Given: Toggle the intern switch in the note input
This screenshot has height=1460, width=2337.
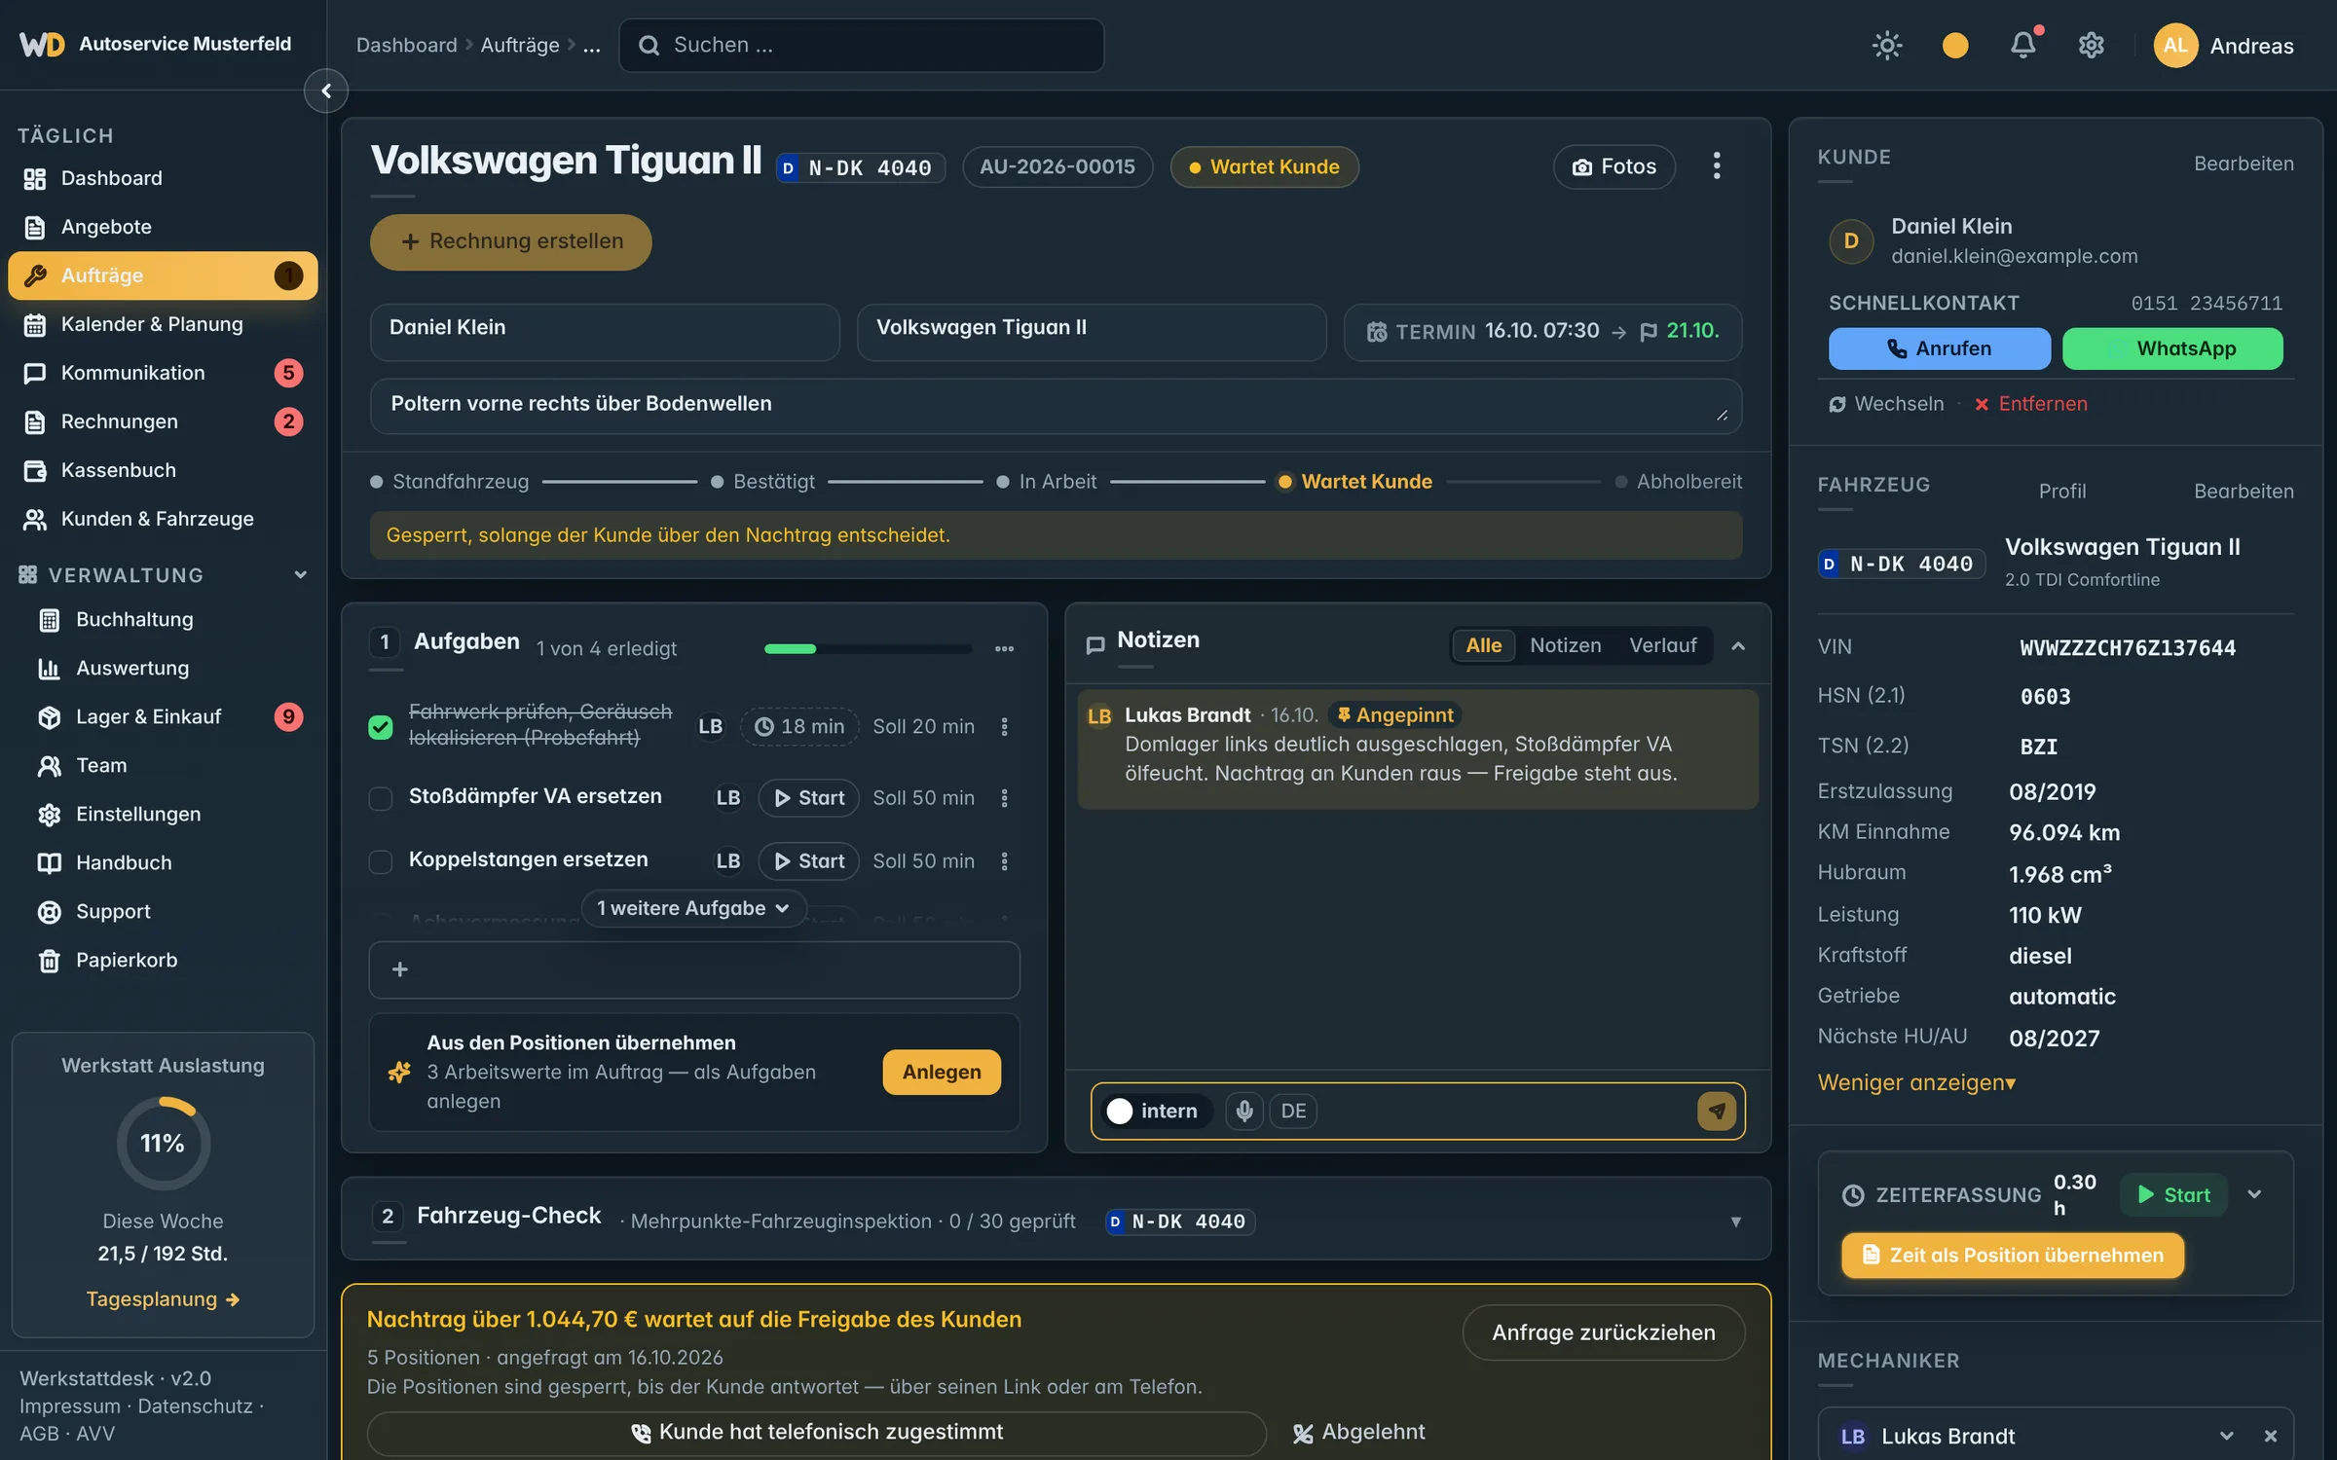Looking at the screenshot, I should point(1120,1111).
